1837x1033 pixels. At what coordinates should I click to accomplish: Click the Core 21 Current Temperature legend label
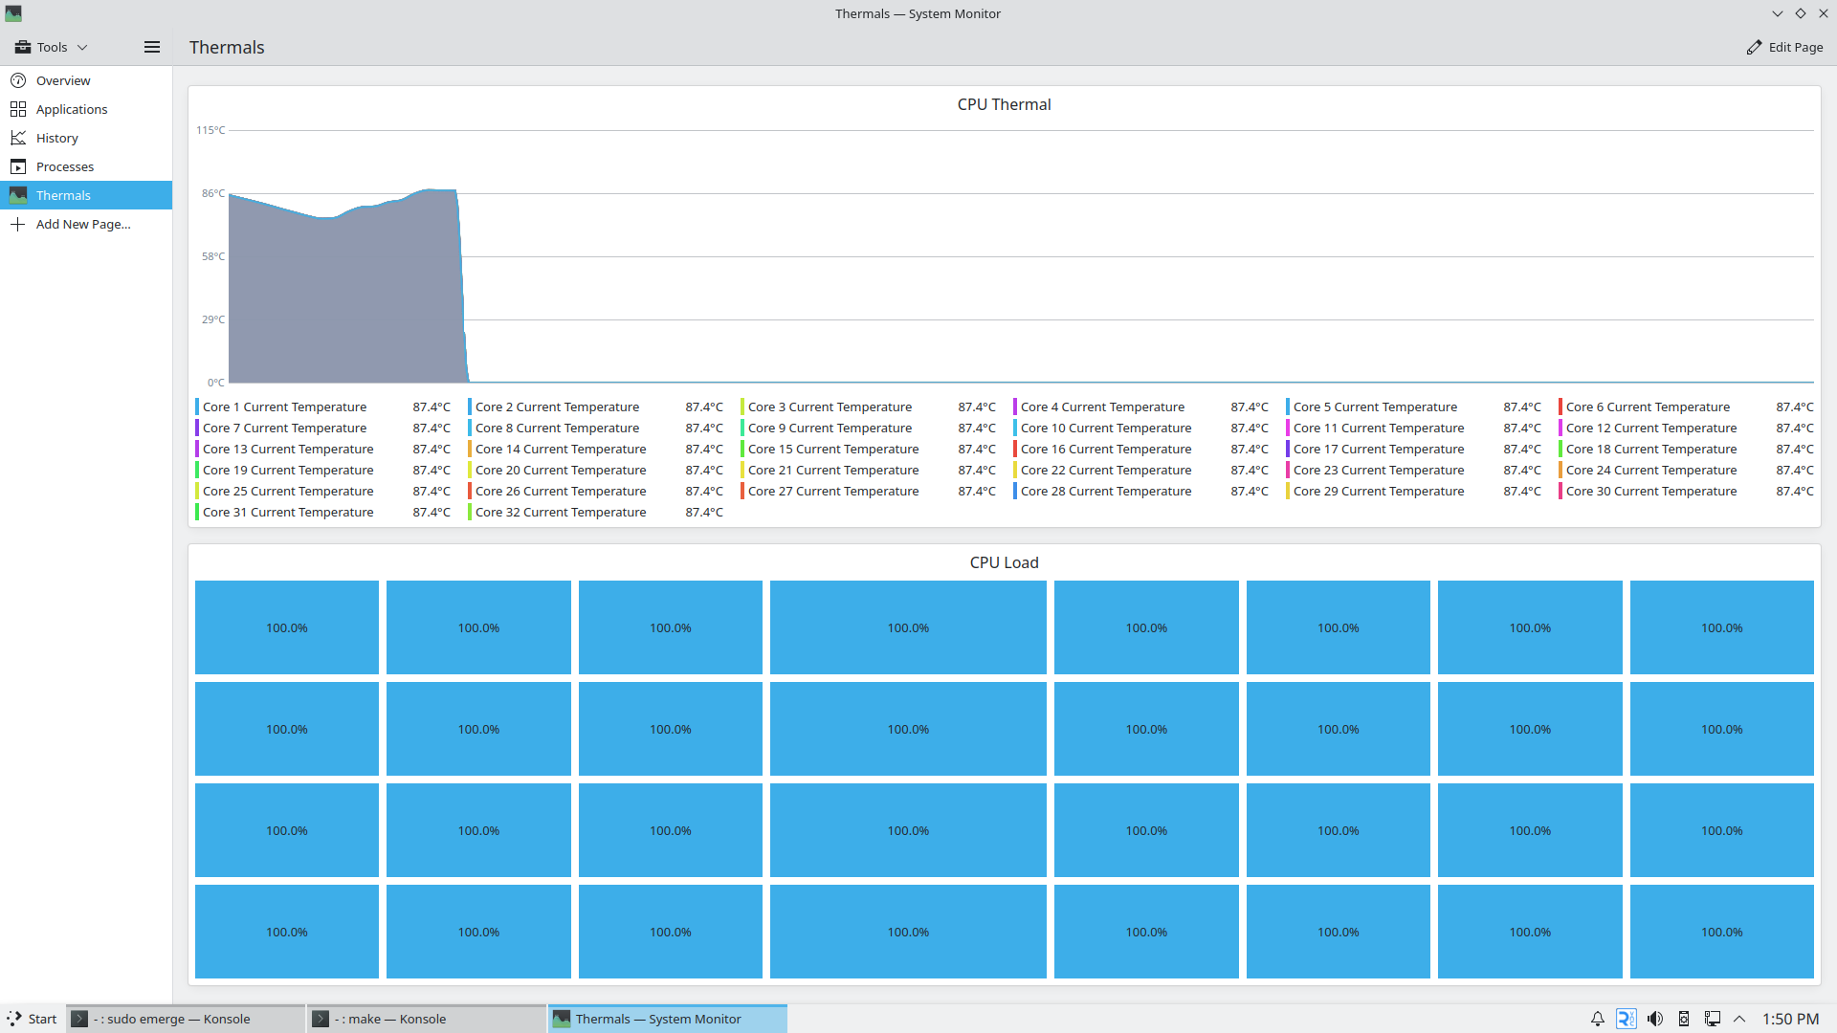coord(833,470)
